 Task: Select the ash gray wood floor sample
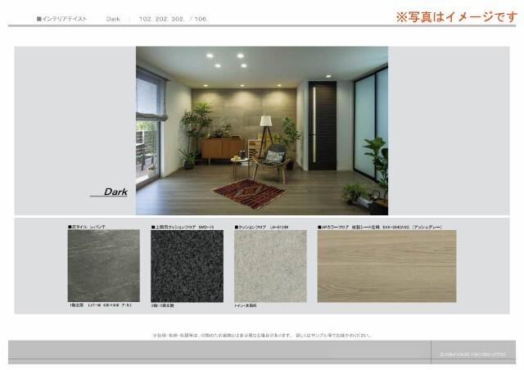(x=386, y=266)
